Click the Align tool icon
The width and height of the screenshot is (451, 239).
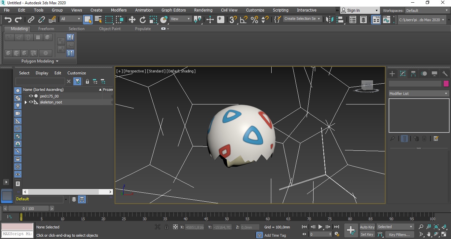coord(340,20)
